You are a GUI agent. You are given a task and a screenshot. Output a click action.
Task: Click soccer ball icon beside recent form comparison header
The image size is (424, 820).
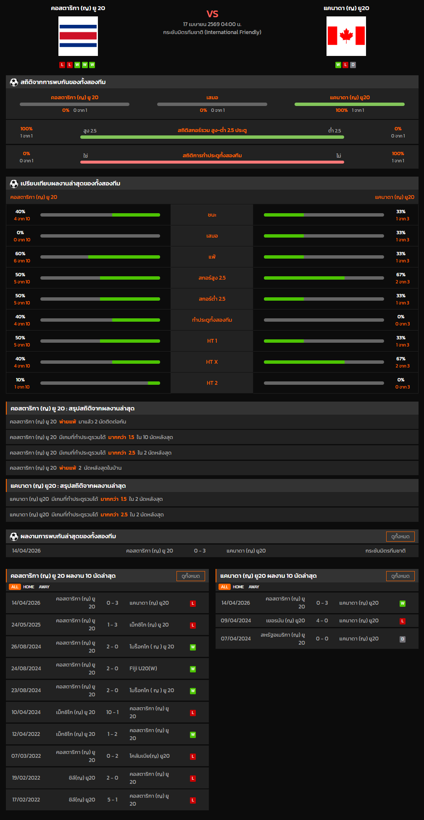pos(14,184)
